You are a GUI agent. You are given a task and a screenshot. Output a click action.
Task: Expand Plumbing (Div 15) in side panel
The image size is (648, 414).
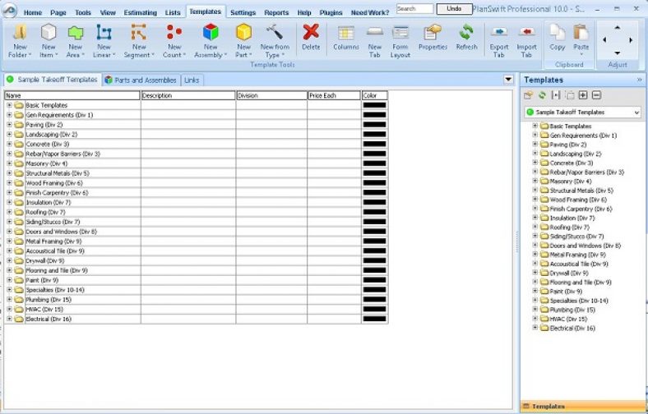(535, 309)
